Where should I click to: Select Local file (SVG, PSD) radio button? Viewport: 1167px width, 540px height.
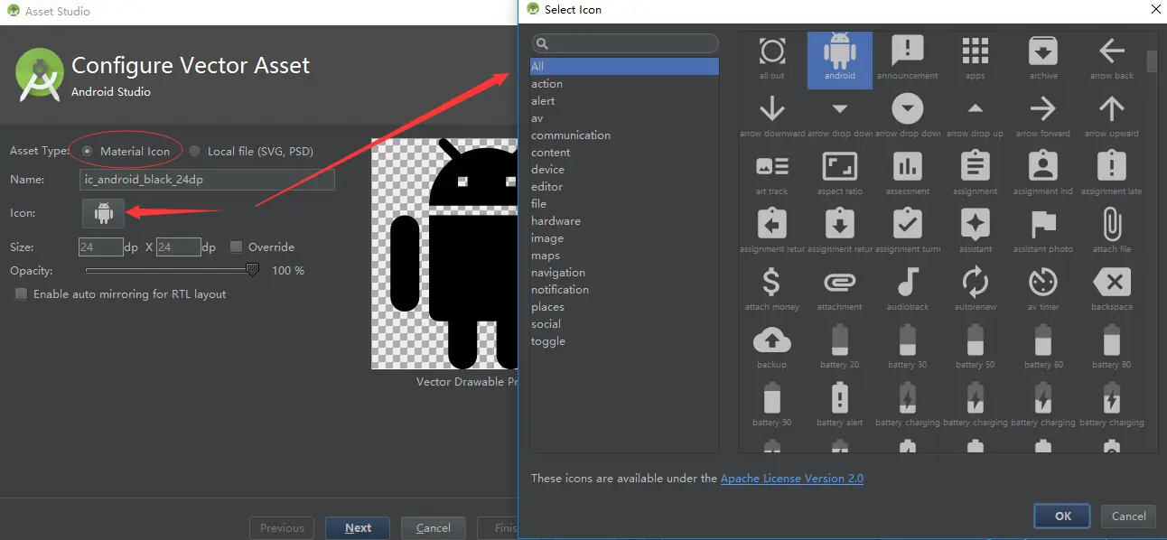pyautogui.click(x=195, y=151)
